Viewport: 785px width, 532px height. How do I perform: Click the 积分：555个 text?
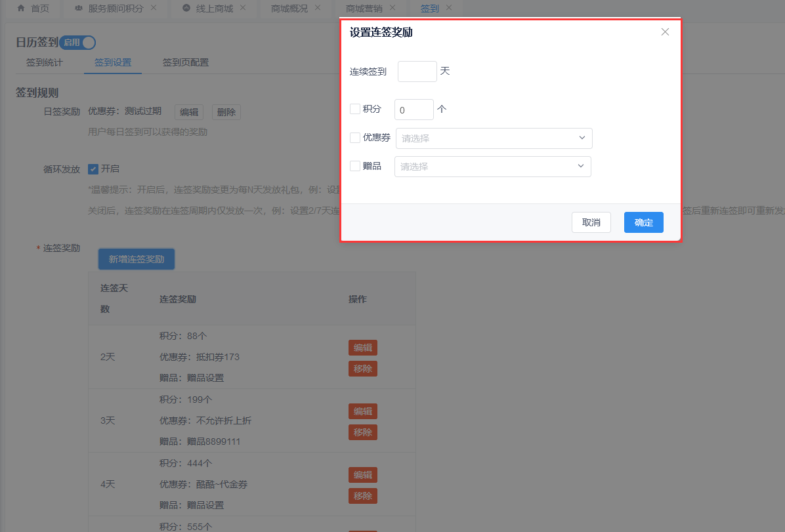(186, 527)
